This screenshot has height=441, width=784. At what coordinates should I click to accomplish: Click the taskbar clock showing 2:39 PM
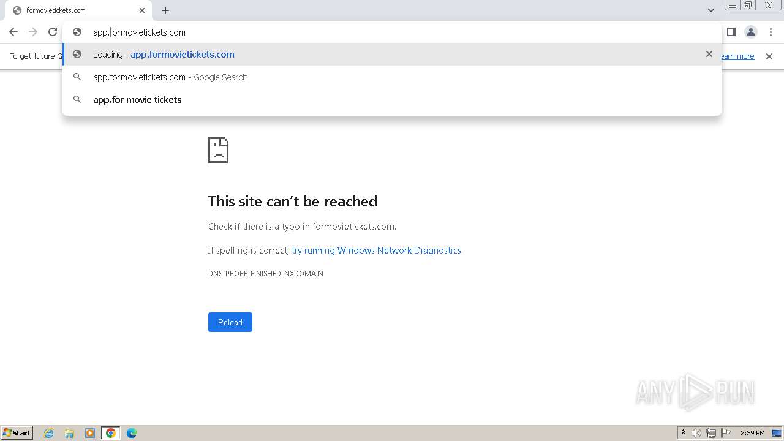coord(753,433)
